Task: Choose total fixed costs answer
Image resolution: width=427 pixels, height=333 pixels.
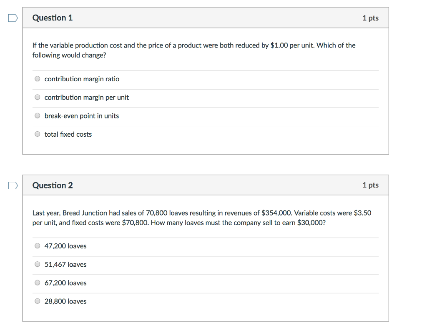Action: pos(37,134)
